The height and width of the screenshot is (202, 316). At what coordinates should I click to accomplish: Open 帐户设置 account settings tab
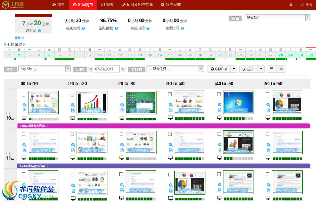[x=171, y=4]
